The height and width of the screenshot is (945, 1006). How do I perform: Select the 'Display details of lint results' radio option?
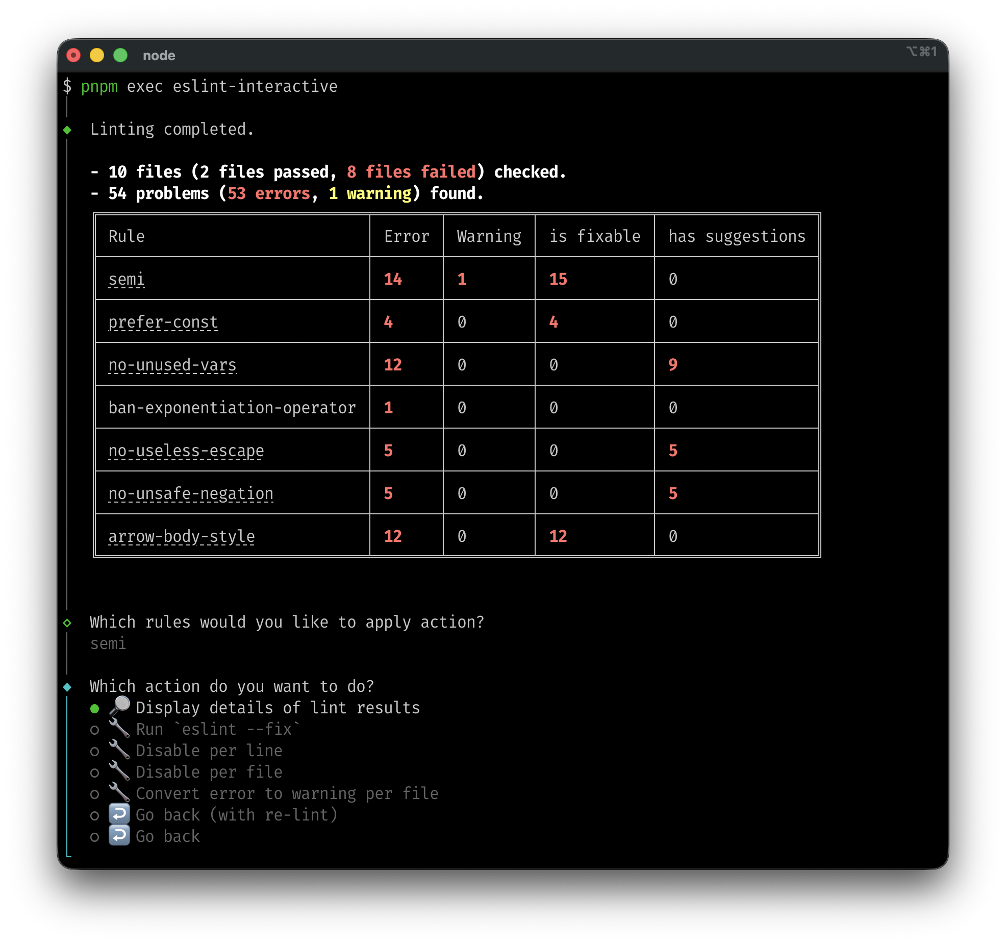94,708
